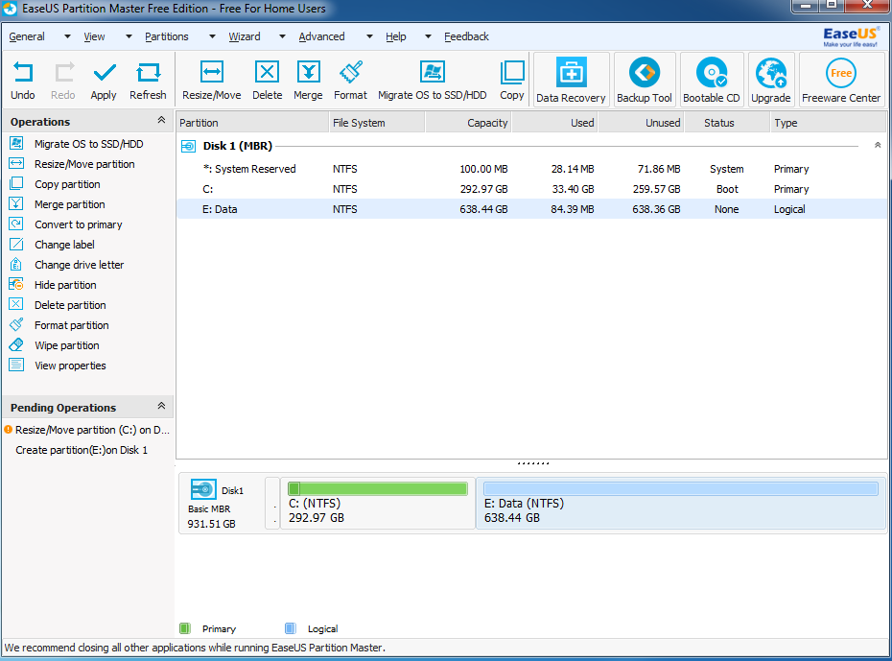Image resolution: width=892 pixels, height=661 pixels.
Task: Expand the dropdown arrow next to Help
Action: coord(428,36)
